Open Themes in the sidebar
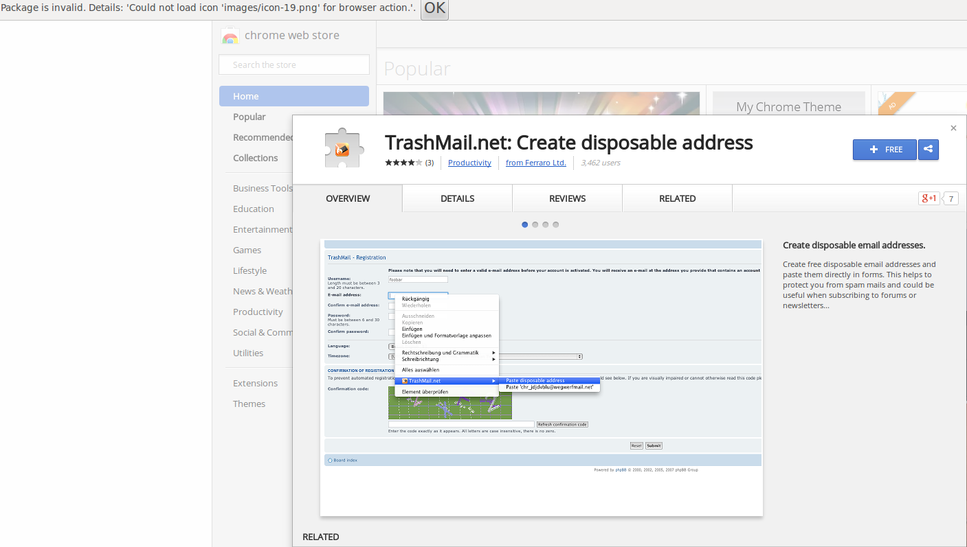This screenshot has width=967, height=547. pos(249,404)
